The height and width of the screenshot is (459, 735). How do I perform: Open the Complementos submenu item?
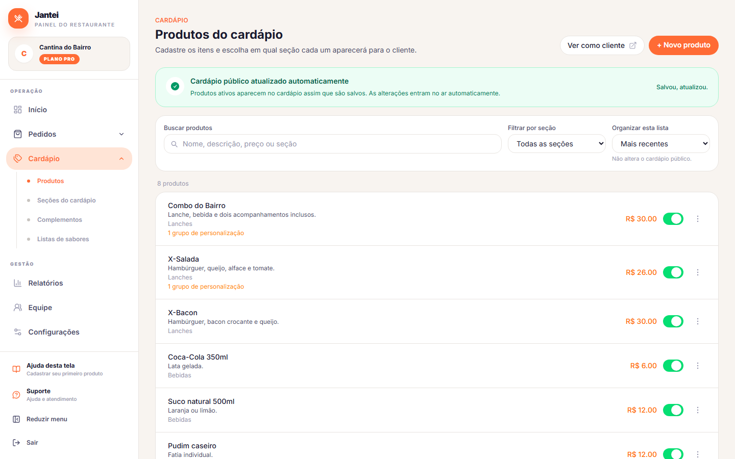60,220
